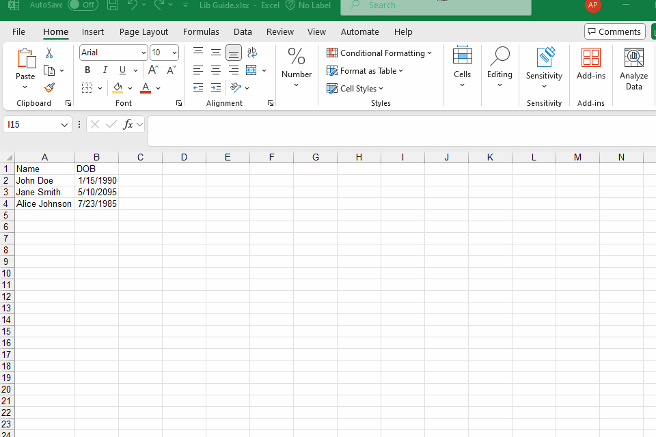
Task: Click inside the Search box
Action: [x=436, y=6]
